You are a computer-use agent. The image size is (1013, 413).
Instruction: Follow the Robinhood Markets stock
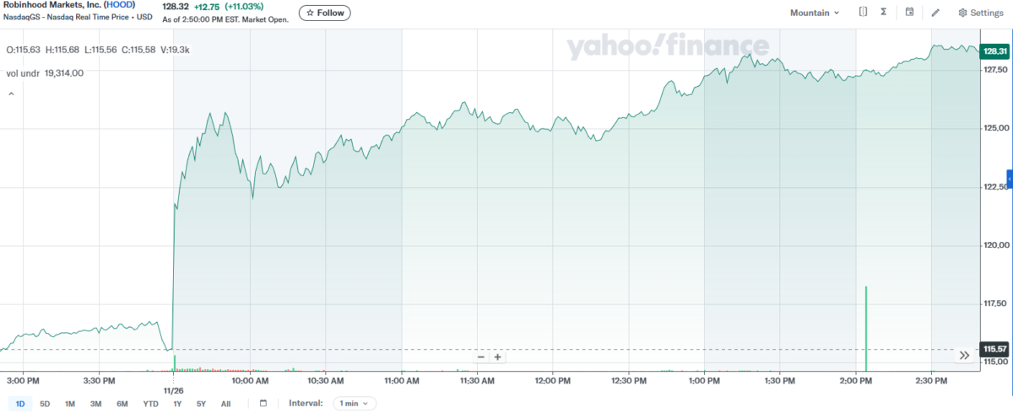pos(325,13)
